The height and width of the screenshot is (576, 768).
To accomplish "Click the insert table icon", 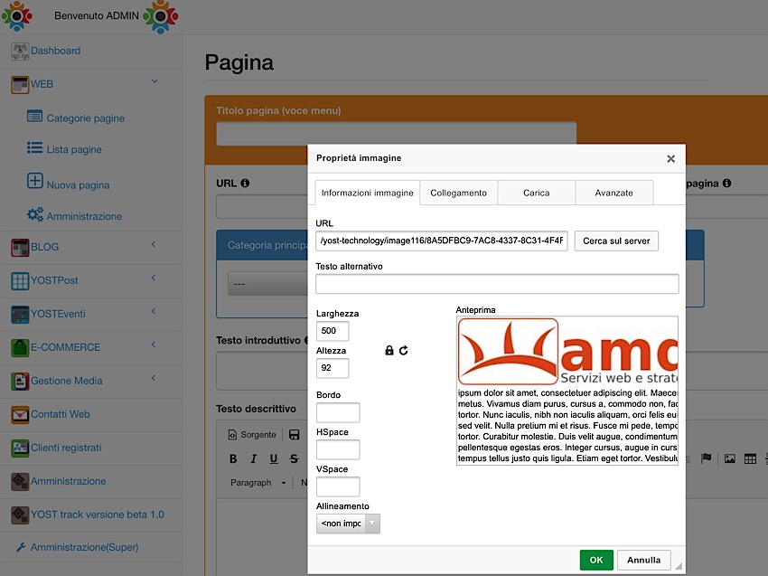I will tap(750, 459).
